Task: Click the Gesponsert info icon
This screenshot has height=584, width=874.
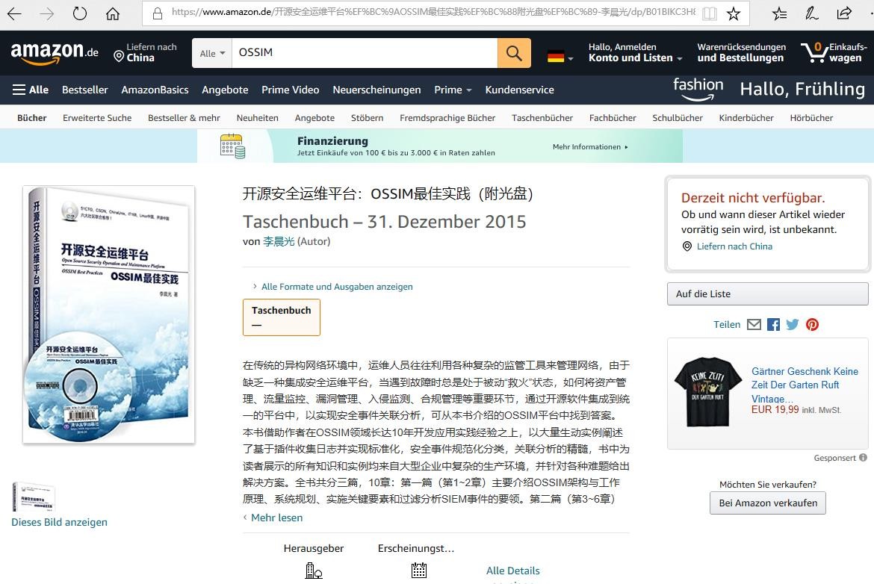Action: point(863,458)
